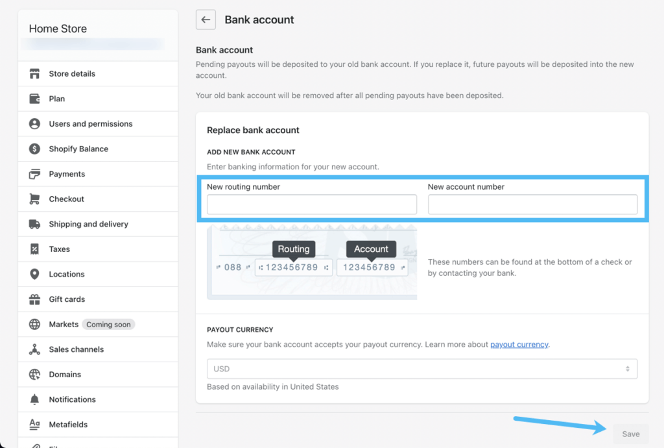
Task: Click the Shipping and delivery truck icon
Action: 35,224
